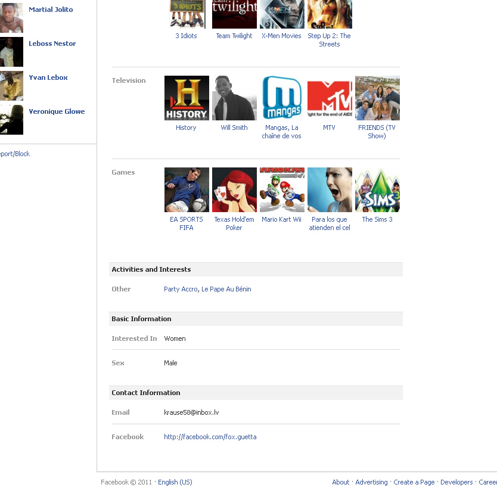This screenshot has width=497, height=494.
Task: Click the FRIENDS TV Show cast photo
Action: point(377,98)
